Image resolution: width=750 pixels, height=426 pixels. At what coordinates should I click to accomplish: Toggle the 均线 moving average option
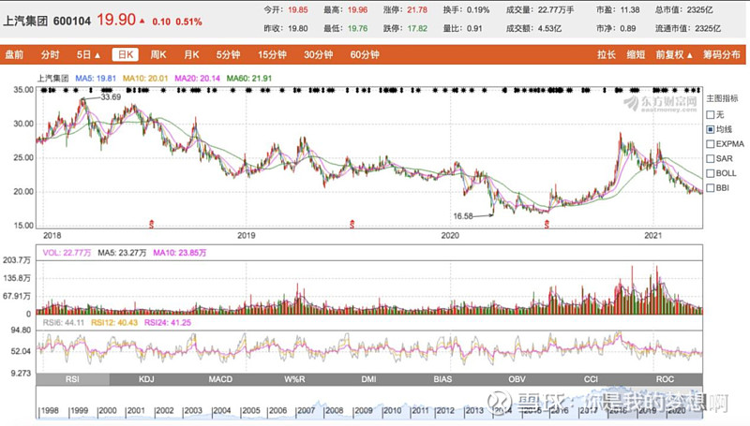(x=711, y=129)
